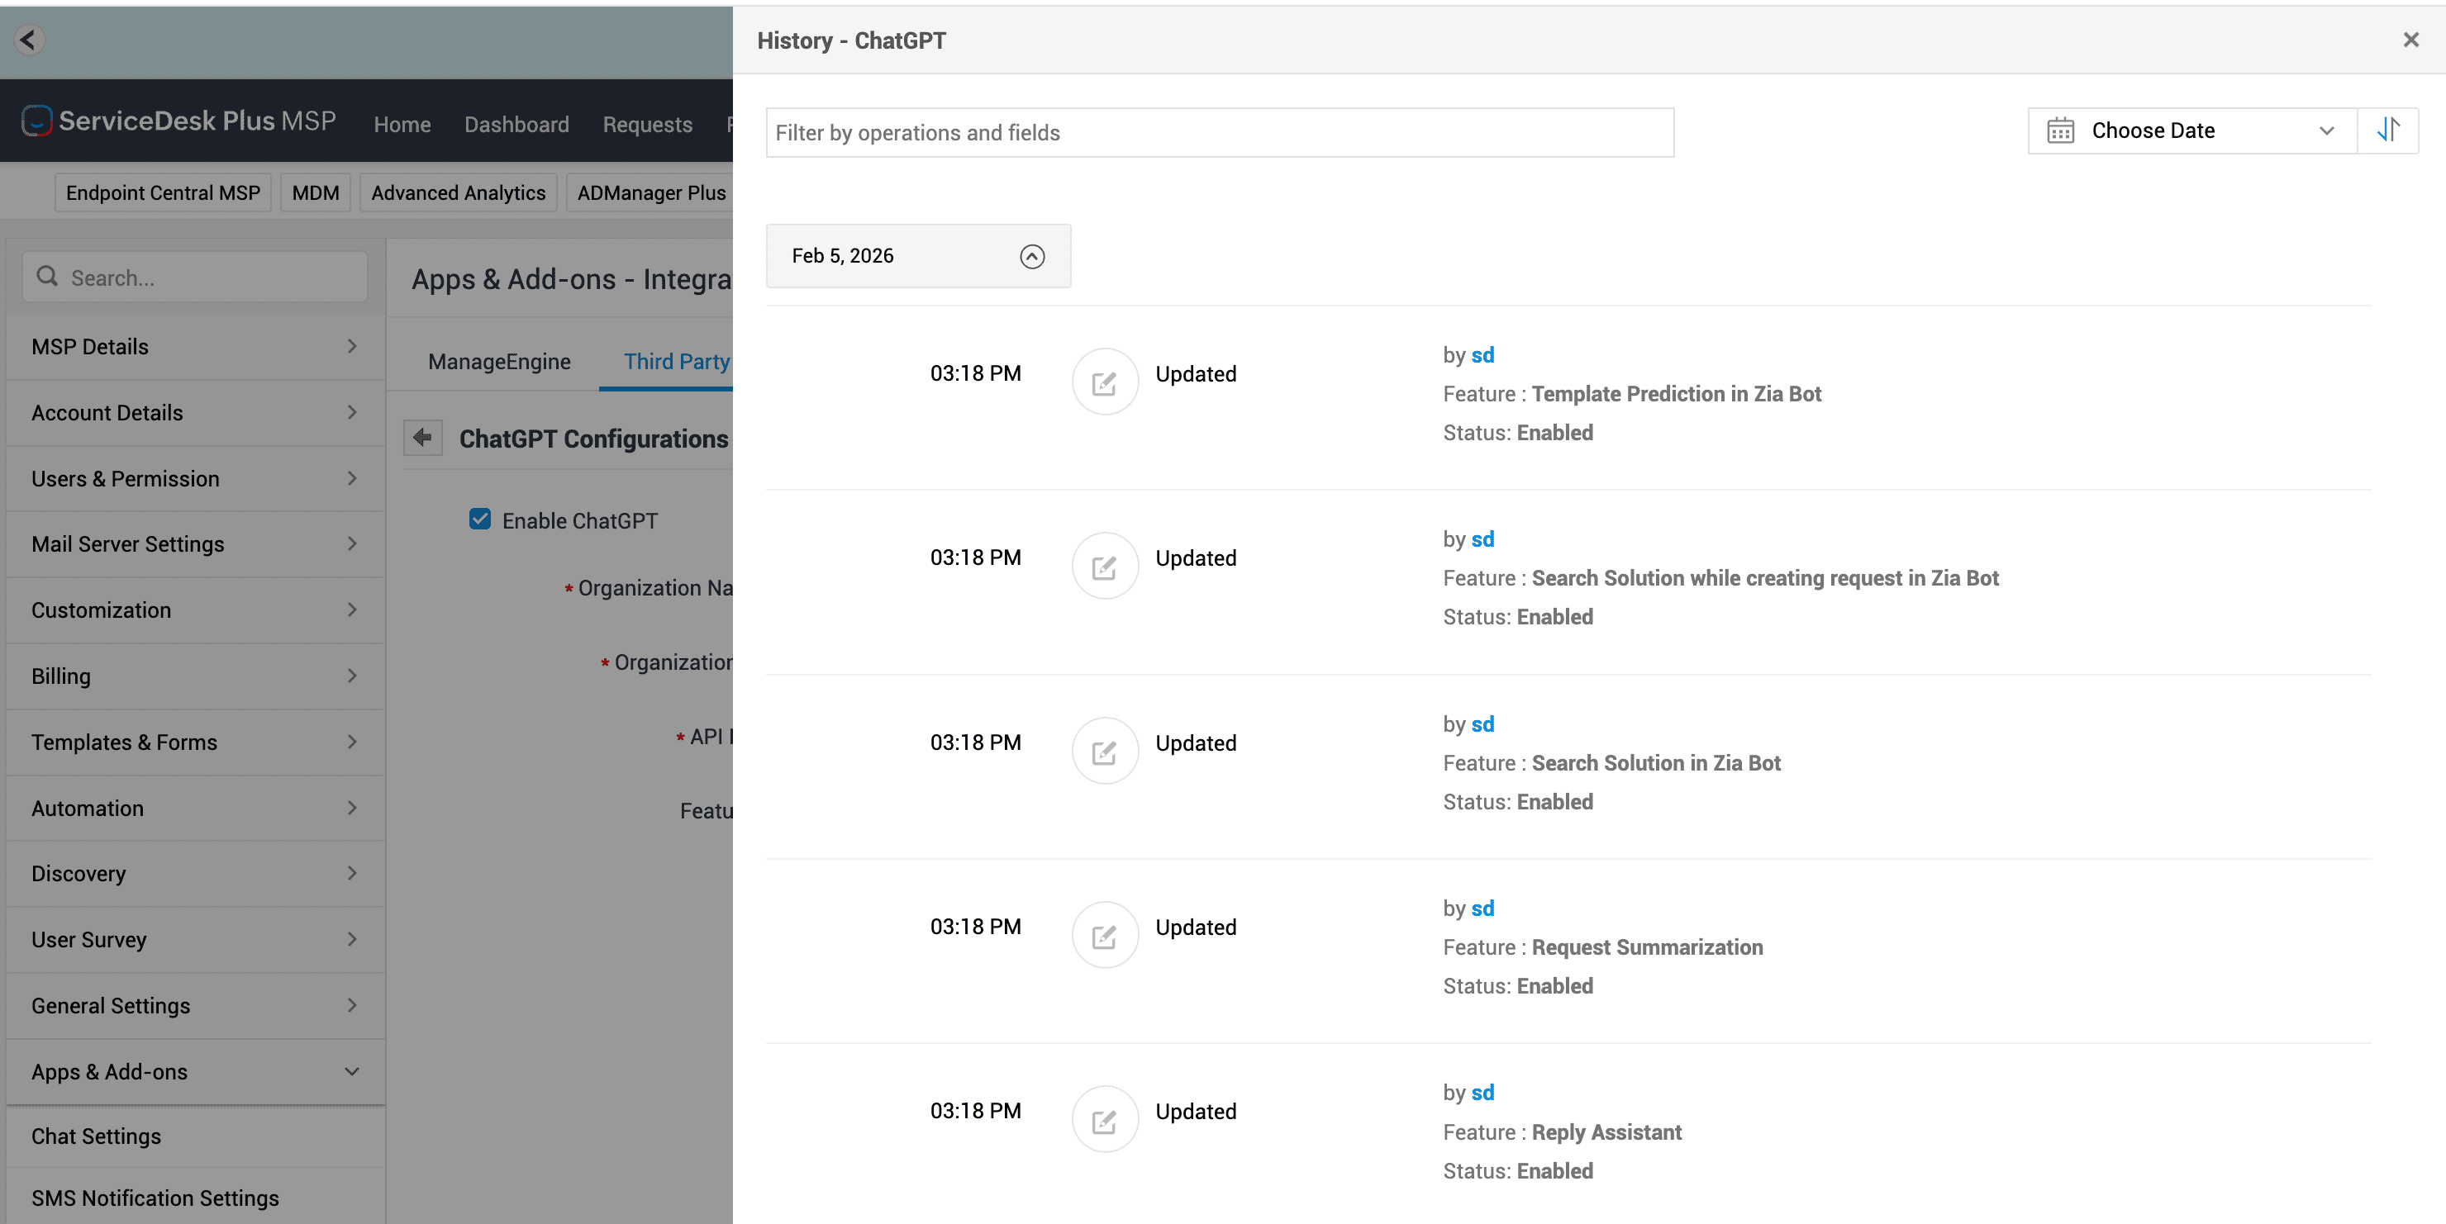The width and height of the screenshot is (2446, 1224).
Task: Switch to the ManageEngine tab
Action: (x=498, y=362)
